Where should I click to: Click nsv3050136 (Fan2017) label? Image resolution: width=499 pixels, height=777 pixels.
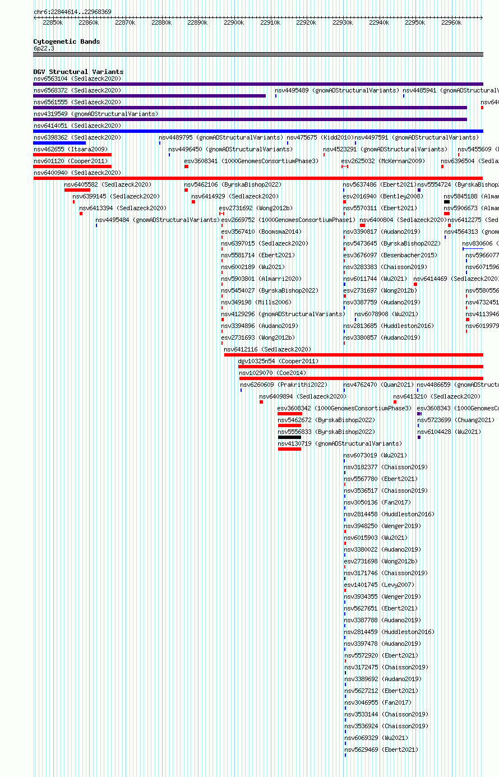(377, 502)
